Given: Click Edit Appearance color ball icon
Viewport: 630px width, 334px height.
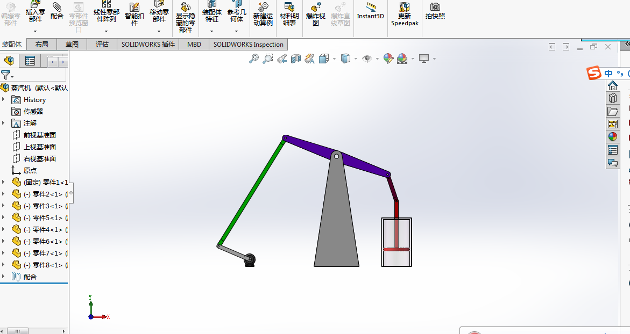Looking at the screenshot, I should point(388,59).
